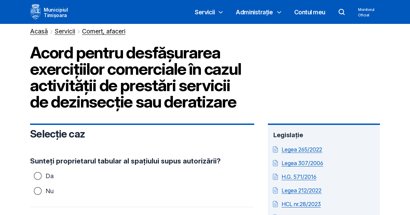Viewport: 410px width, 215px height.
Task: Follow the Legea 265/2022 legislation link
Action: 302,149
